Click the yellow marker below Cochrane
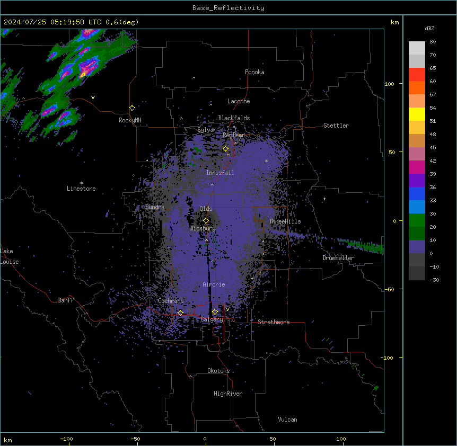457x446 pixels. pos(180,313)
